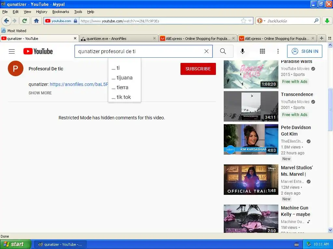333x249 pixels.
Task: Switch to the first AliExpress tab
Action: pyautogui.click(x=197, y=39)
